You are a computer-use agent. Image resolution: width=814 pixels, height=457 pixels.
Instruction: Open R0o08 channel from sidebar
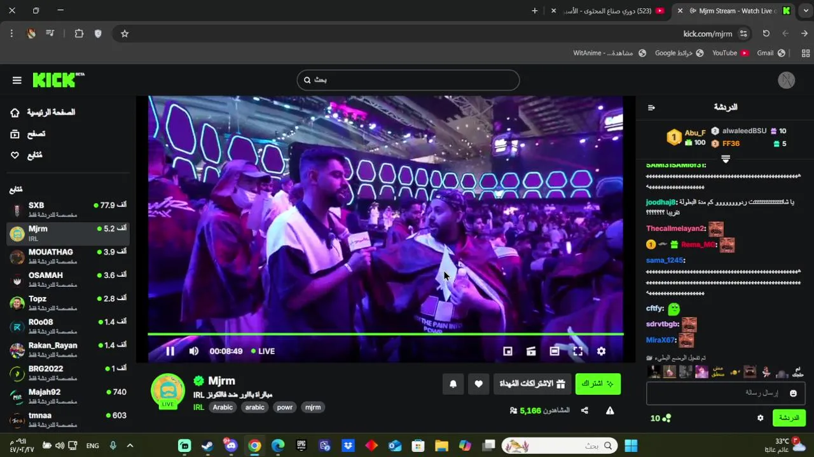click(x=67, y=326)
